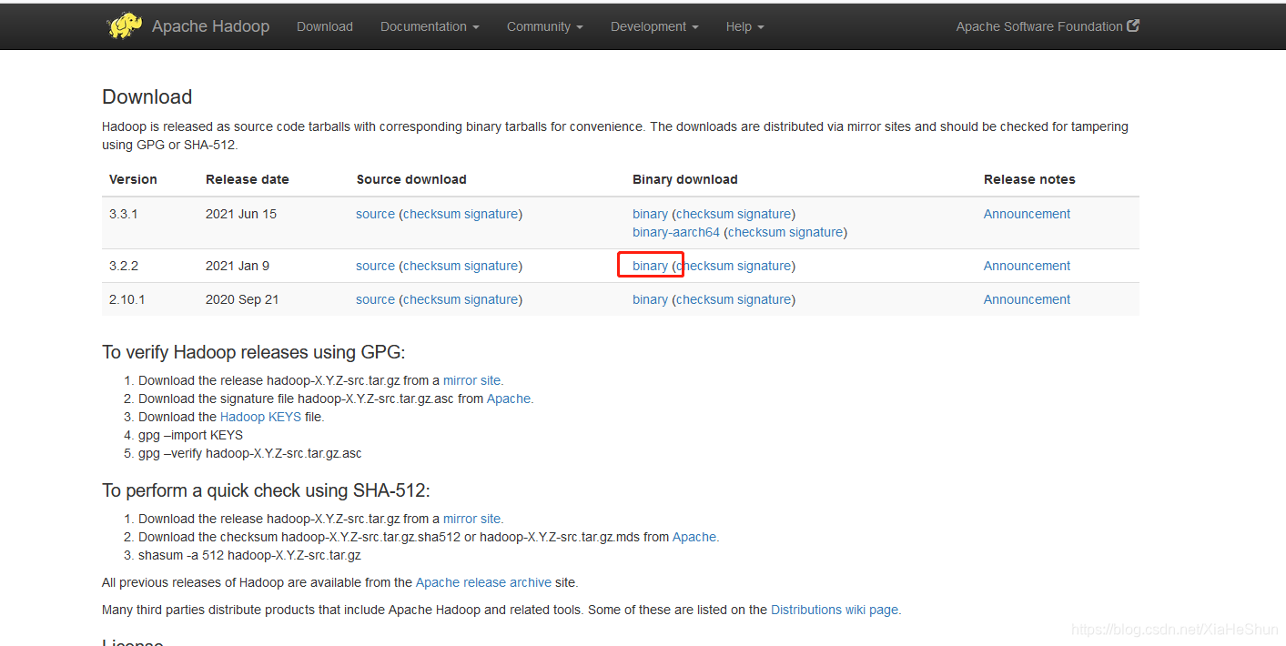
Task: Expand the Development dropdown menu
Action: coord(654,26)
